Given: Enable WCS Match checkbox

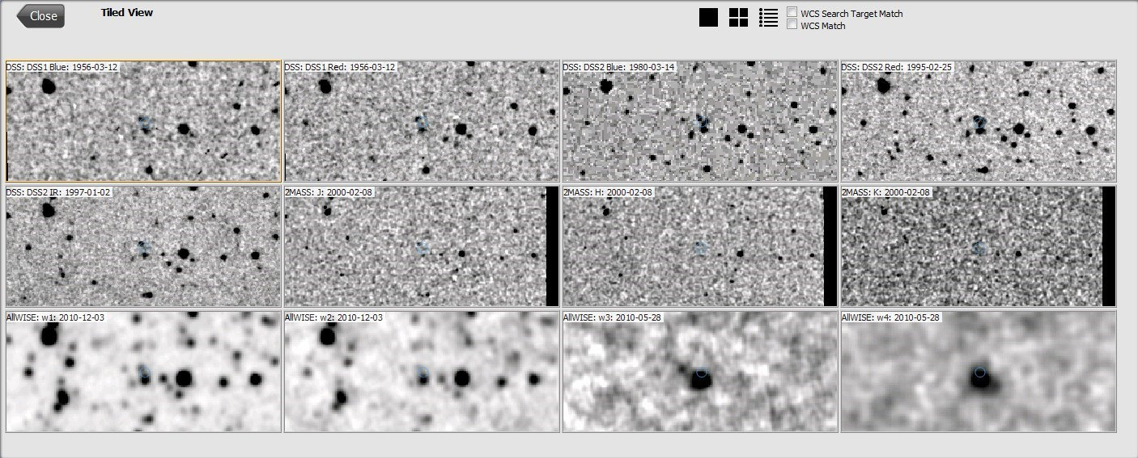Looking at the screenshot, I should (792, 25).
